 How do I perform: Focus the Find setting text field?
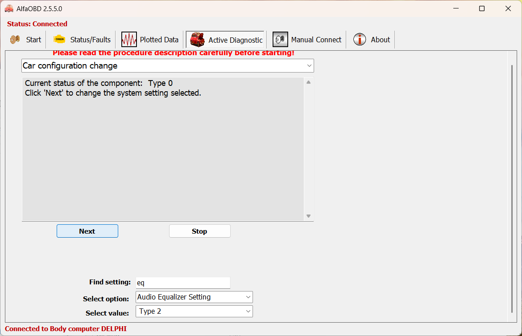pyautogui.click(x=183, y=283)
